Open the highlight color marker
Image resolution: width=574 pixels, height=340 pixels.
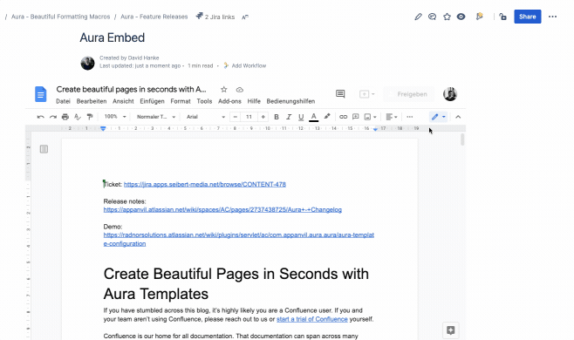point(326,117)
